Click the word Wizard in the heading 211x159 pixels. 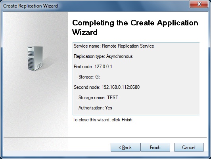[x=85, y=32]
